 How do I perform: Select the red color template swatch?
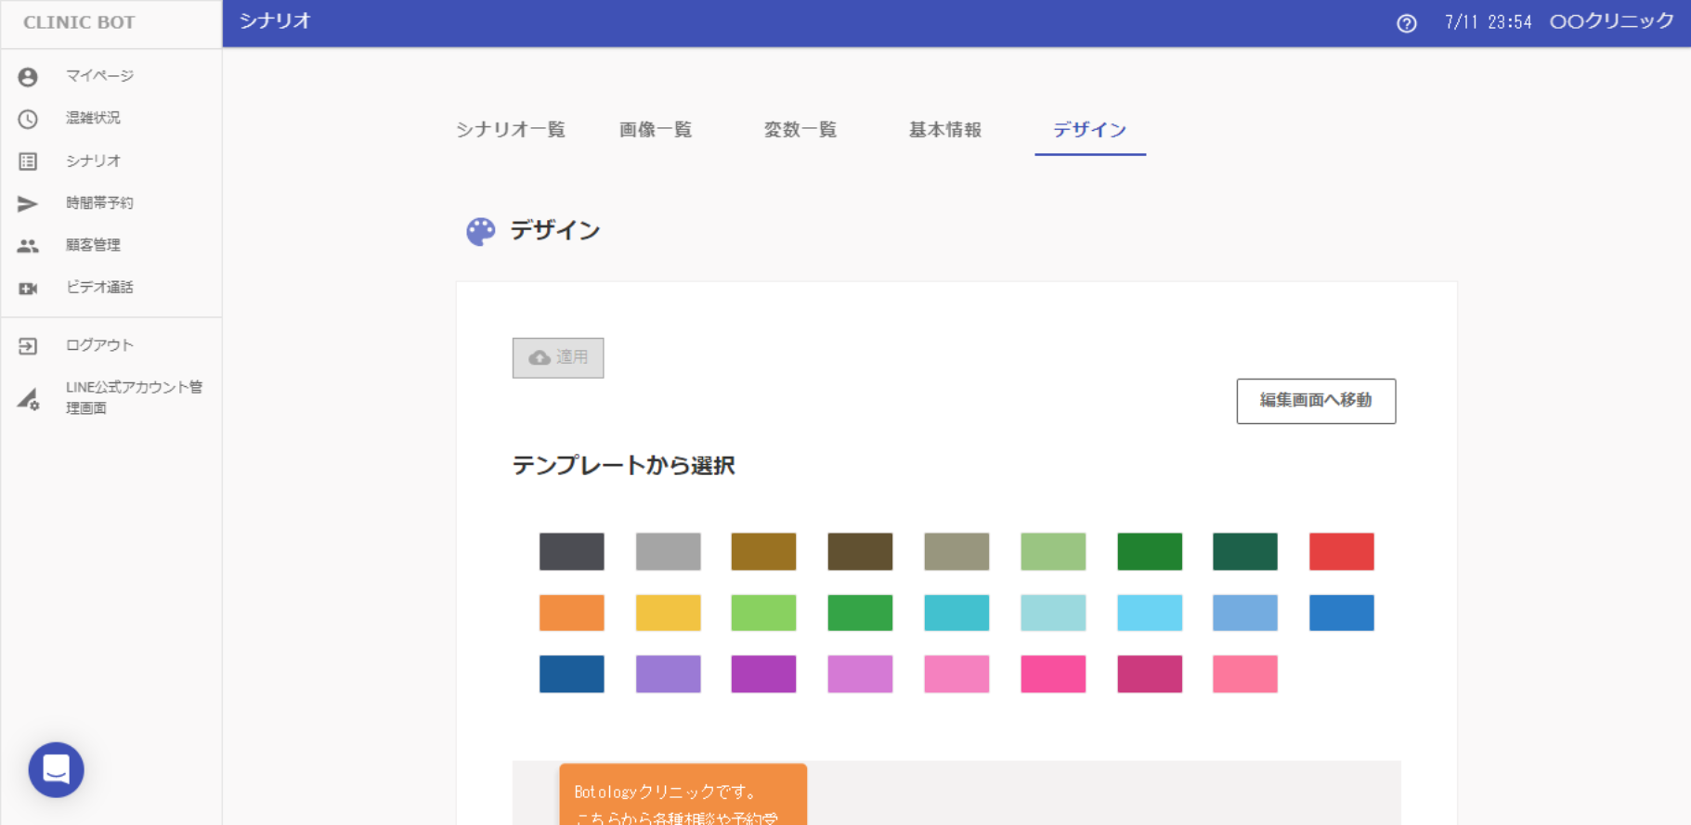coord(1341,551)
